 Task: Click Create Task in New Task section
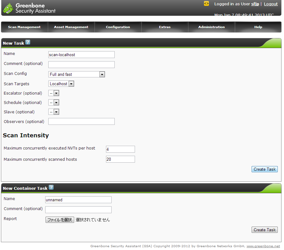(x=264, y=169)
